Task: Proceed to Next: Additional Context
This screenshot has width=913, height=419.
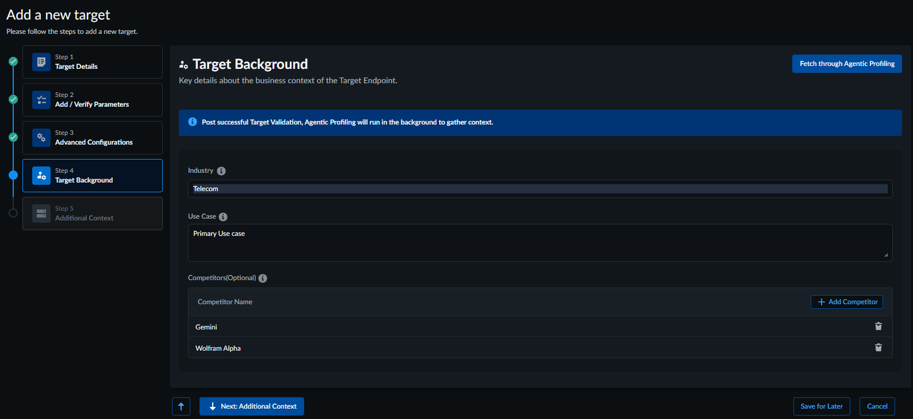Action: coord(252,406)
